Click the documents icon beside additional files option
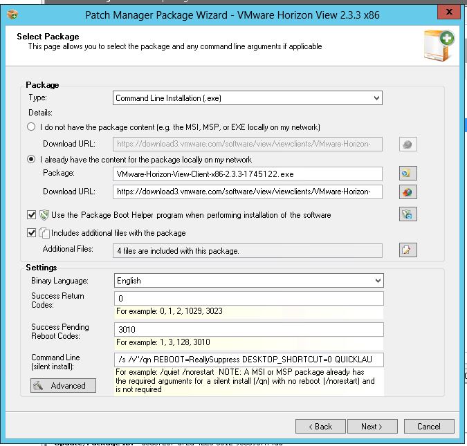The width and height of the screenshot is (467, 446). 44,233
